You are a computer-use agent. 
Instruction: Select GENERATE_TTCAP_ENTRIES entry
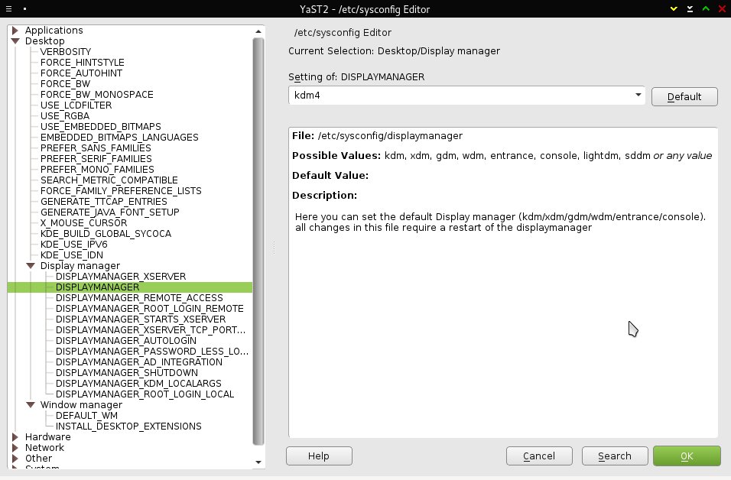[x=103, y=202]
